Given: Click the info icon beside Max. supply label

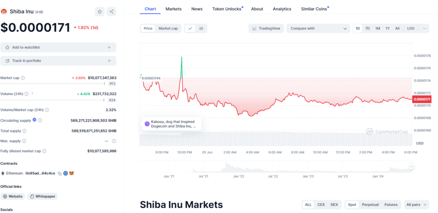Looking at the screenshot, I should point(24,141).
